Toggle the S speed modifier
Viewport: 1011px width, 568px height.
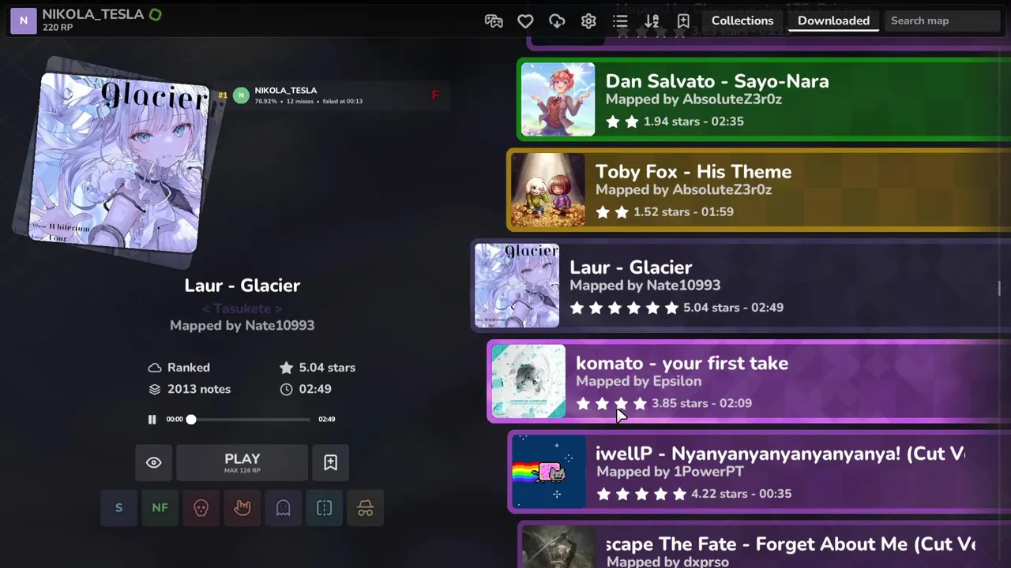point(119,508)
